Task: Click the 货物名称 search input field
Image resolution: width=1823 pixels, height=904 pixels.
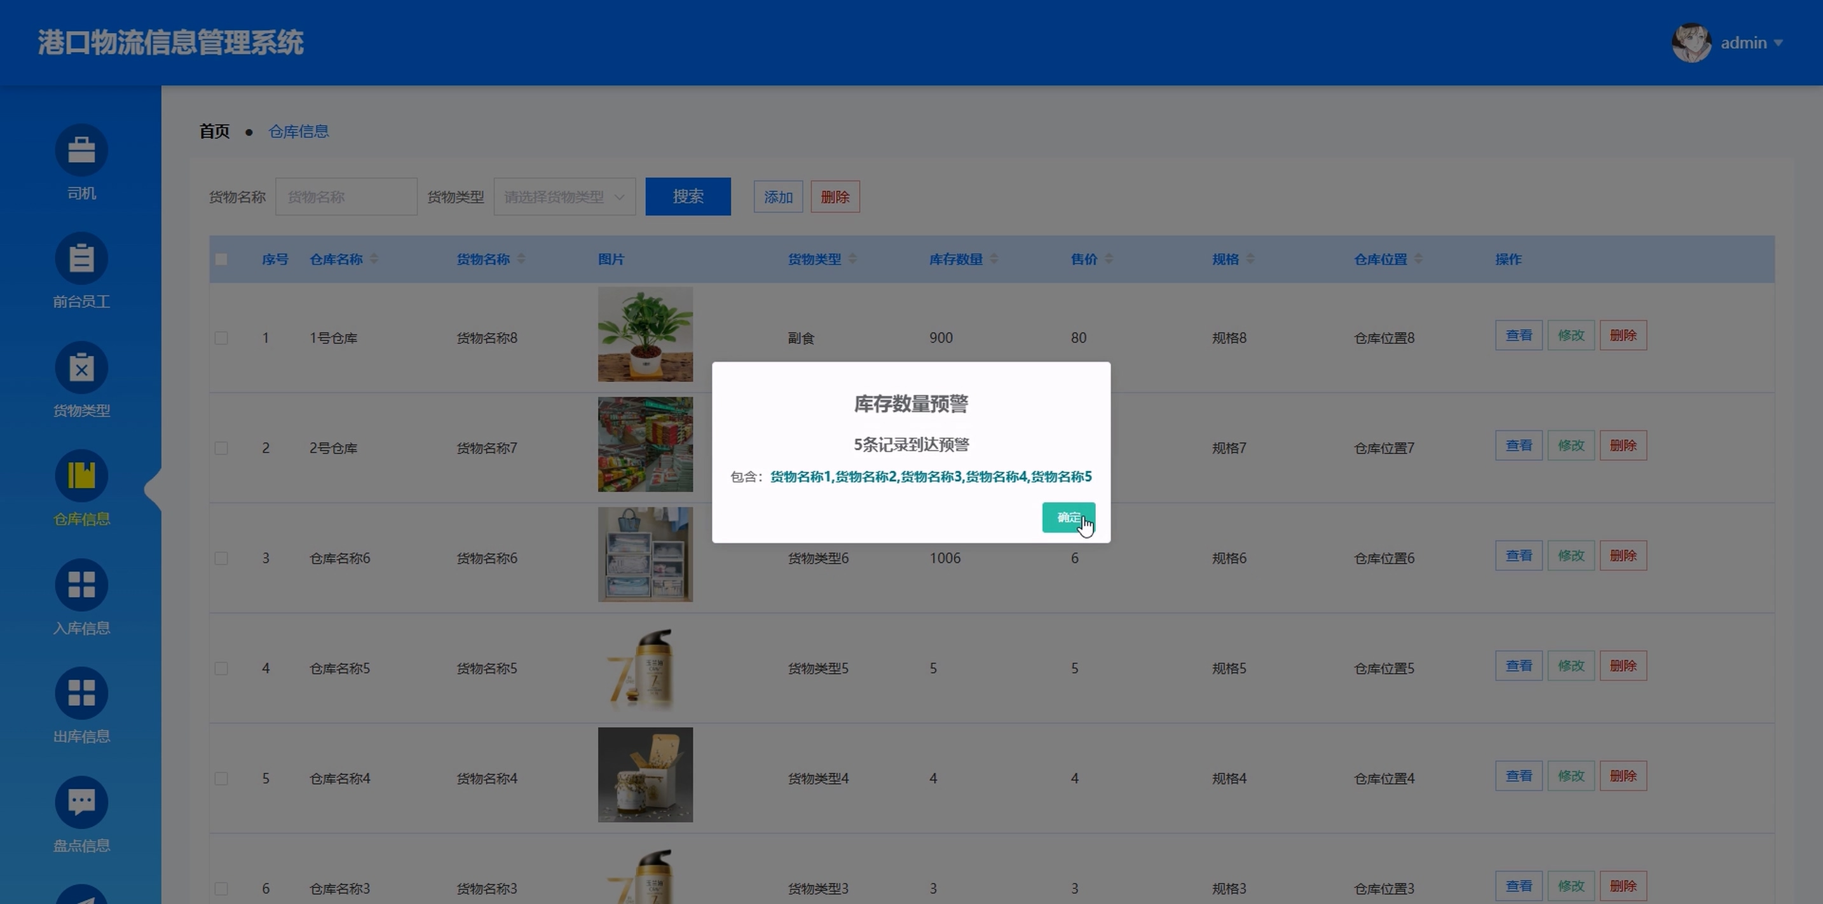Action: [x=346, y=197]
